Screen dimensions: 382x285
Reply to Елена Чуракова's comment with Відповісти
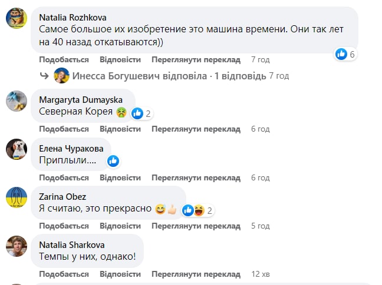coord(120,177)
